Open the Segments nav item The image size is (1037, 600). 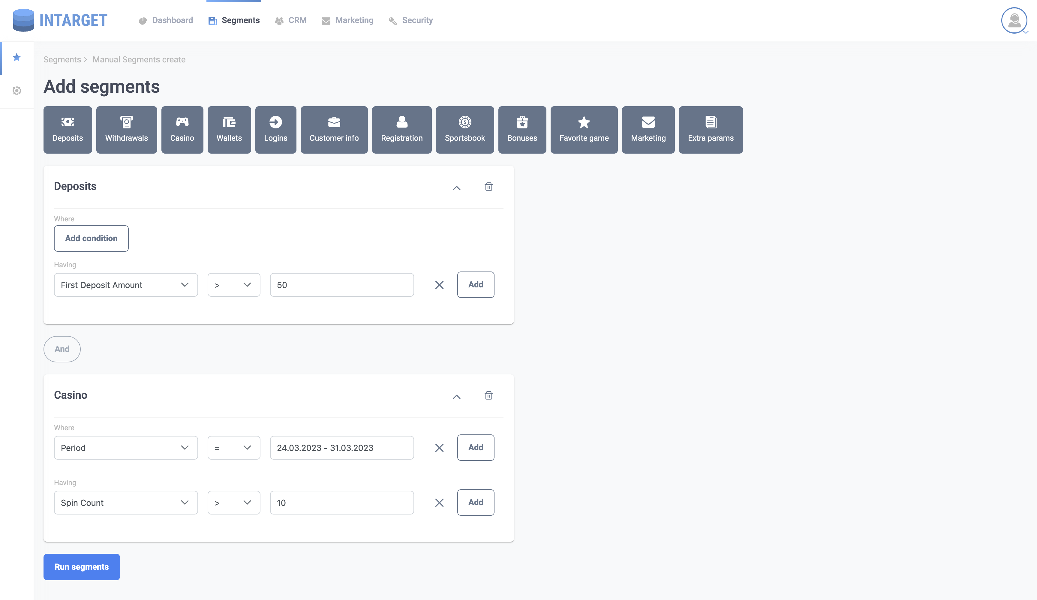click(234, 20)
